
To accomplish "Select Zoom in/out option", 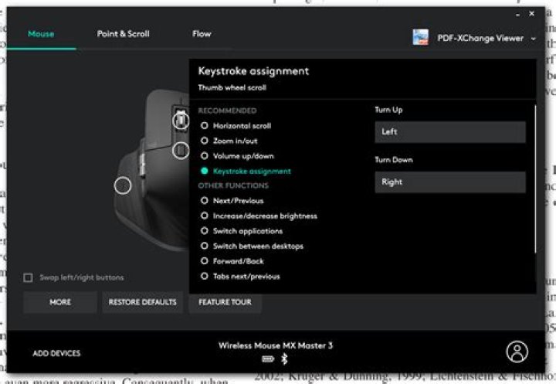I will click(x=229, y=141).
